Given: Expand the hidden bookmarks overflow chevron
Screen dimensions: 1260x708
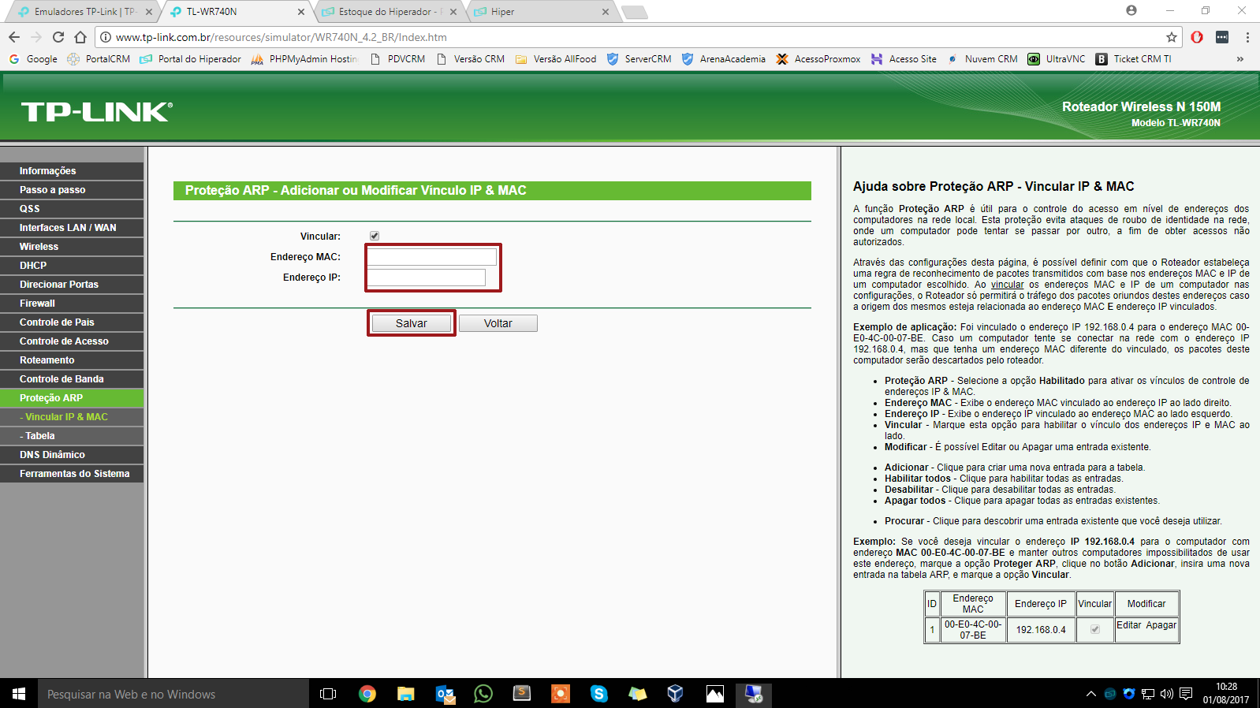Looking at the screenshot, I should 1239,59.
